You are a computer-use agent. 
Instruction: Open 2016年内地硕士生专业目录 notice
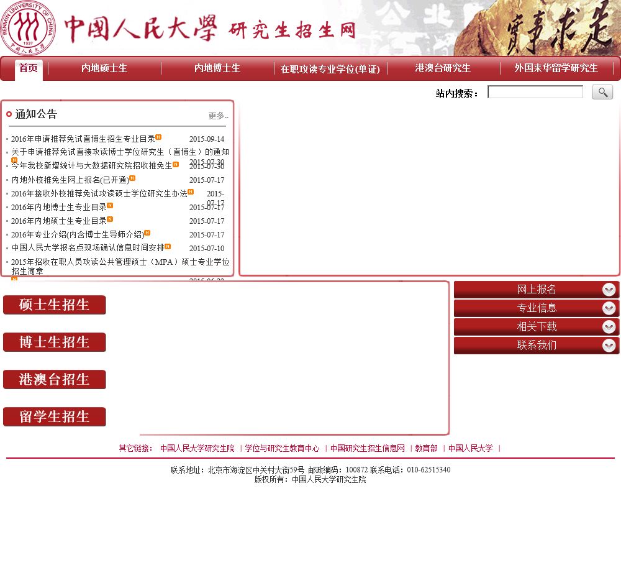pyautogui.click(x=59, y=221)
